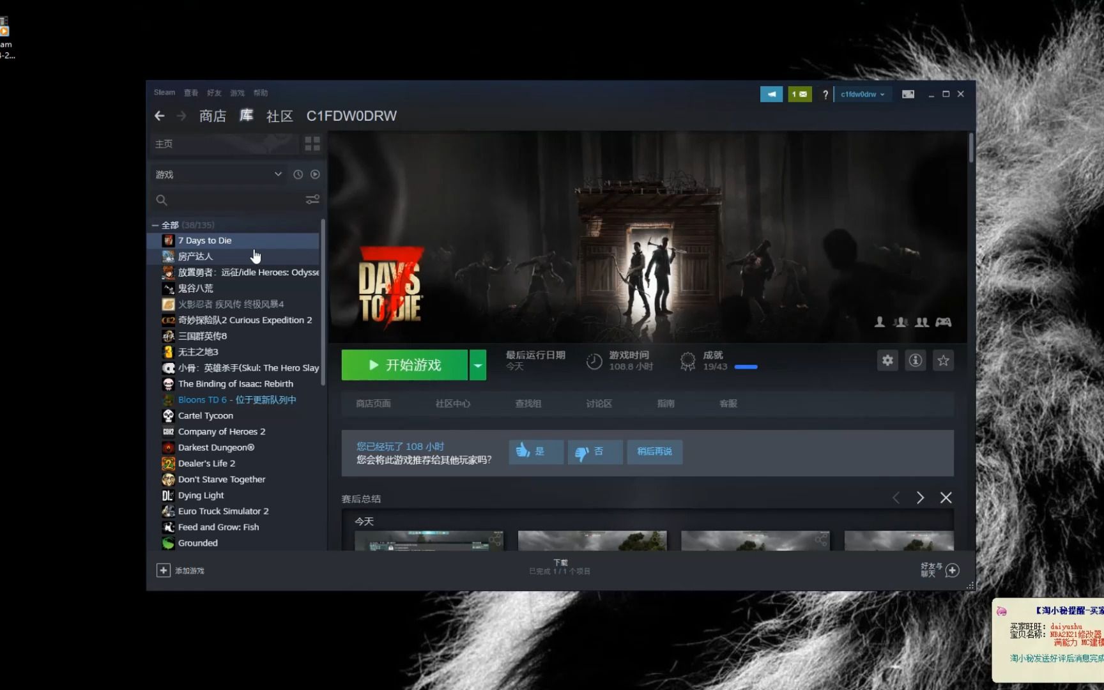The image size is (1104, 690).
Task: Click the library search magnifier icon
Action: pyautogui.click(x=162, y=201)
